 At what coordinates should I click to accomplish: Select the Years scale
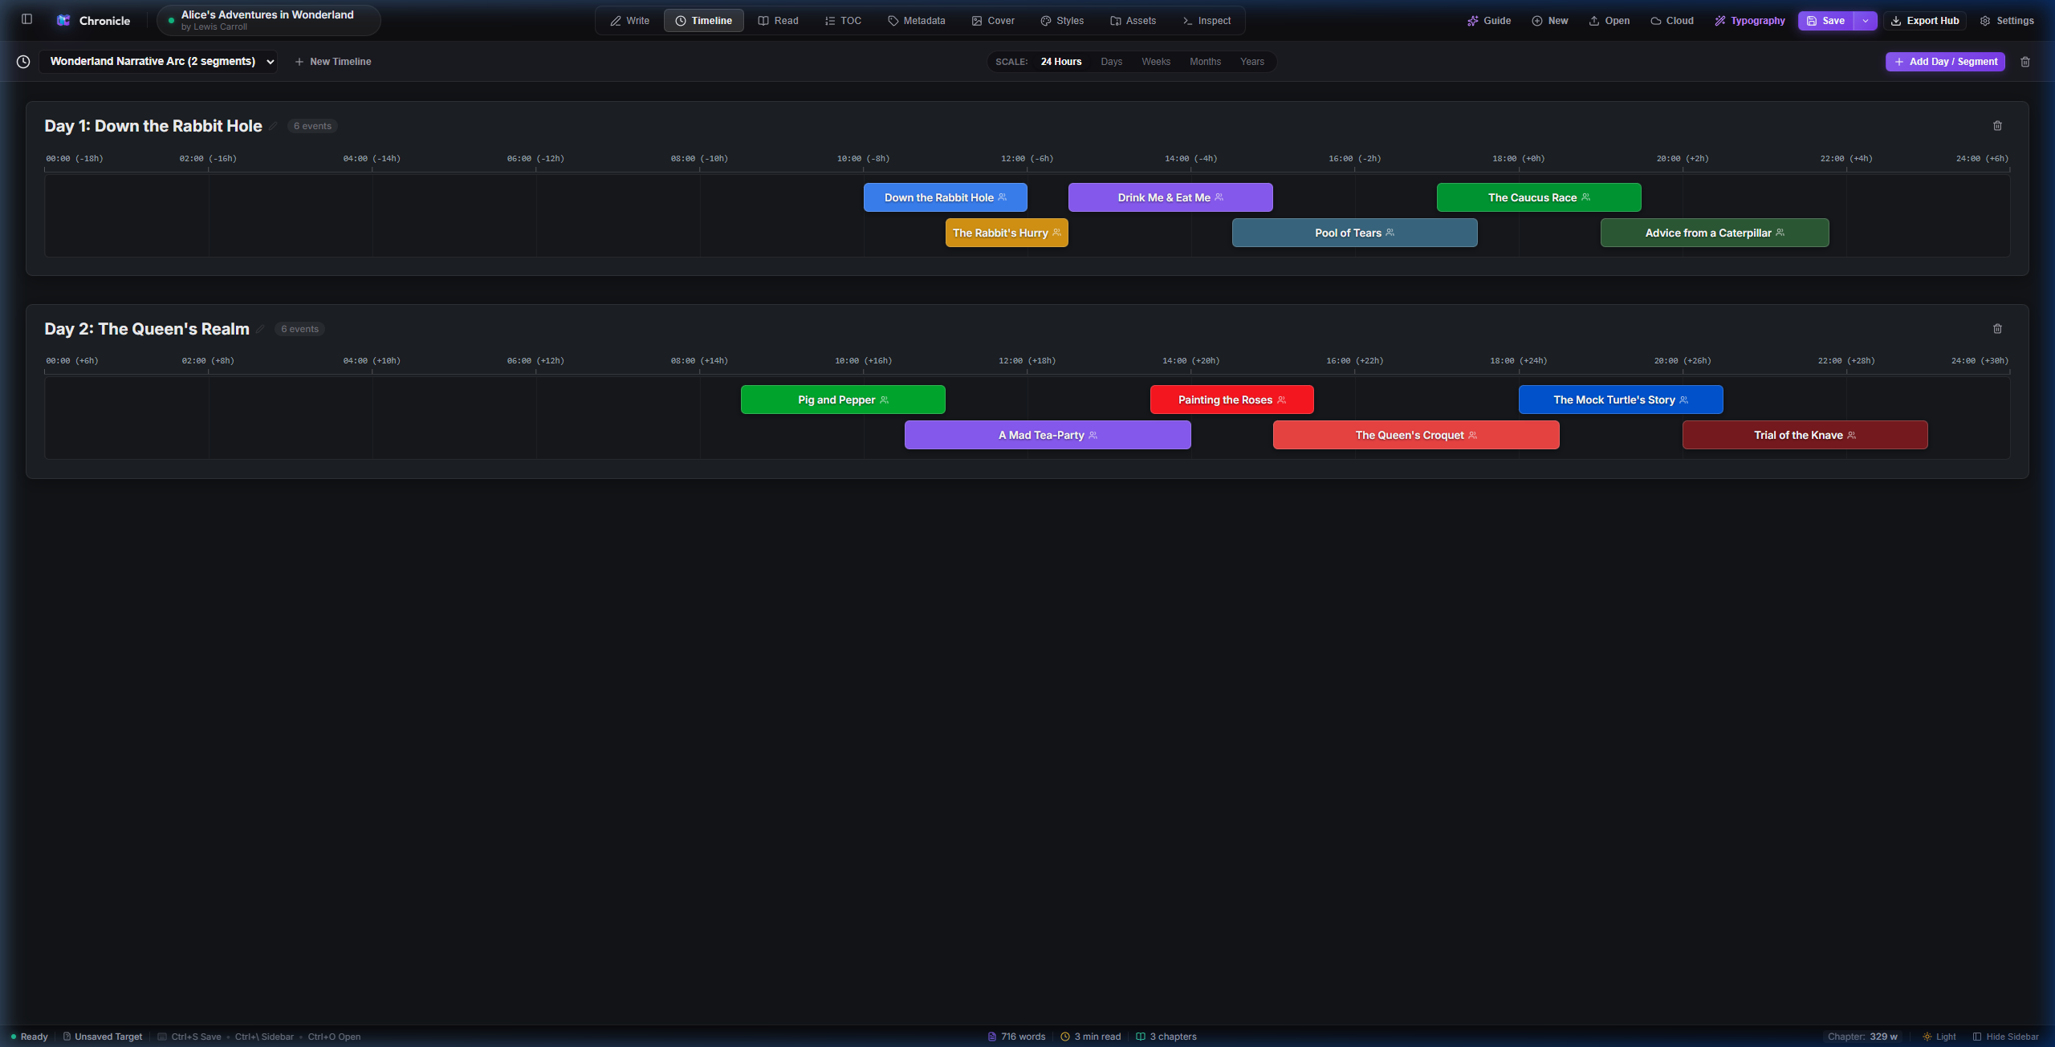1251,62
